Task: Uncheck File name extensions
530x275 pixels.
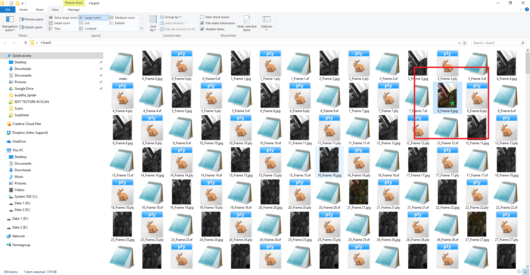Action: (x=202, y=23)
